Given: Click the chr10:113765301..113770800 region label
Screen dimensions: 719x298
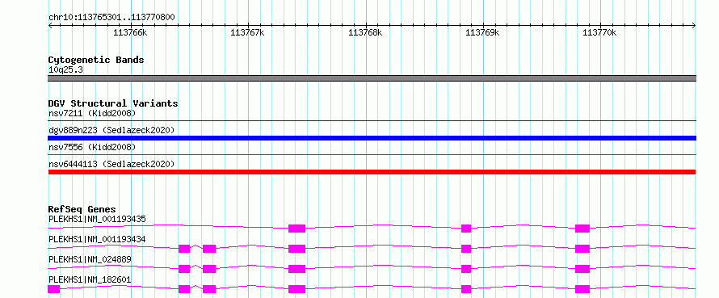Looking at the screenshot, I should (x=111, y=18).
